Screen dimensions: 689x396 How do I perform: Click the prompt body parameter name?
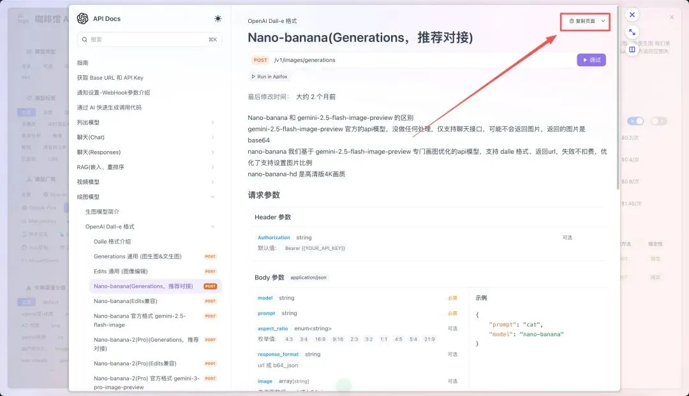point(266,314)
